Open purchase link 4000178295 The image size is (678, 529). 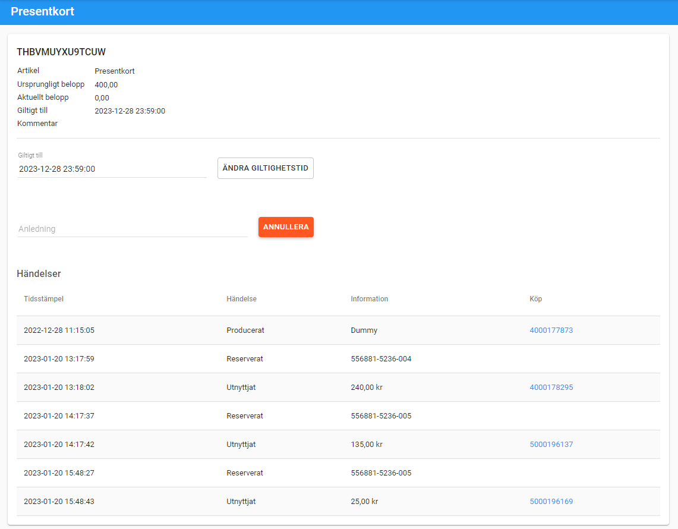(x=551, y=388)
